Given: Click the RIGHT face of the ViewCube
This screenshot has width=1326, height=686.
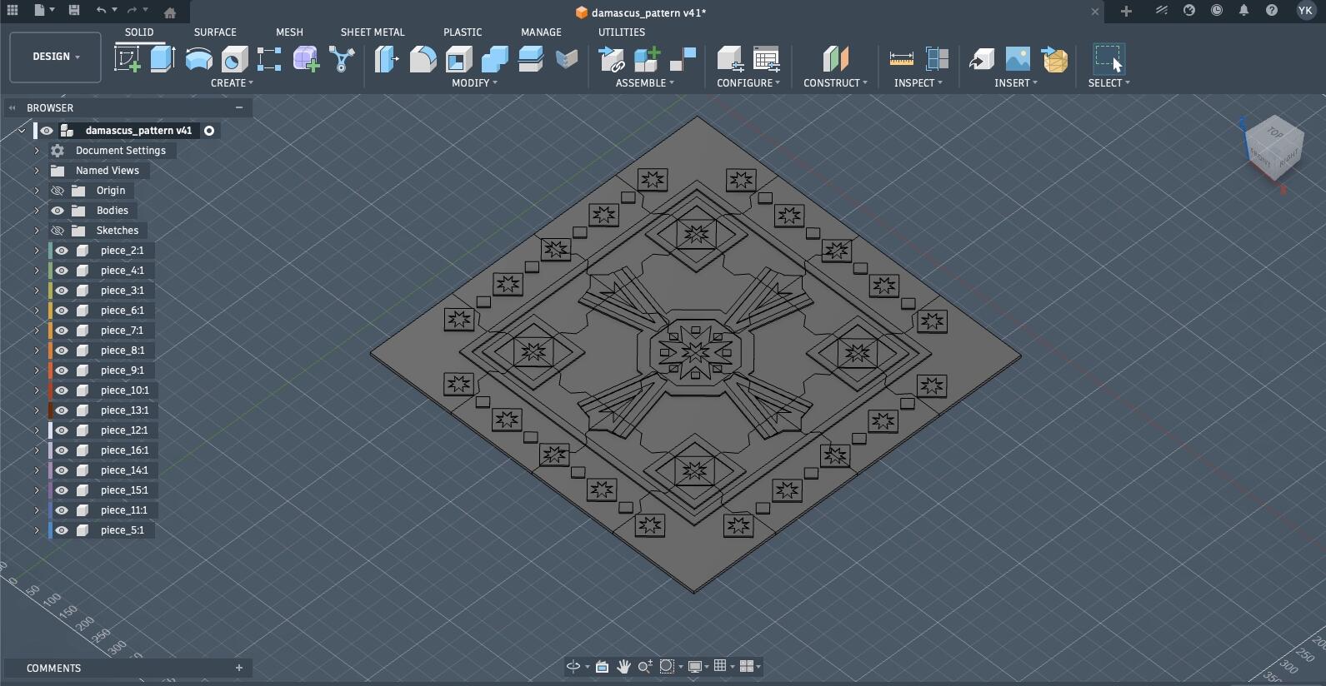Looking at the screenshot, I should (1288, 157).
